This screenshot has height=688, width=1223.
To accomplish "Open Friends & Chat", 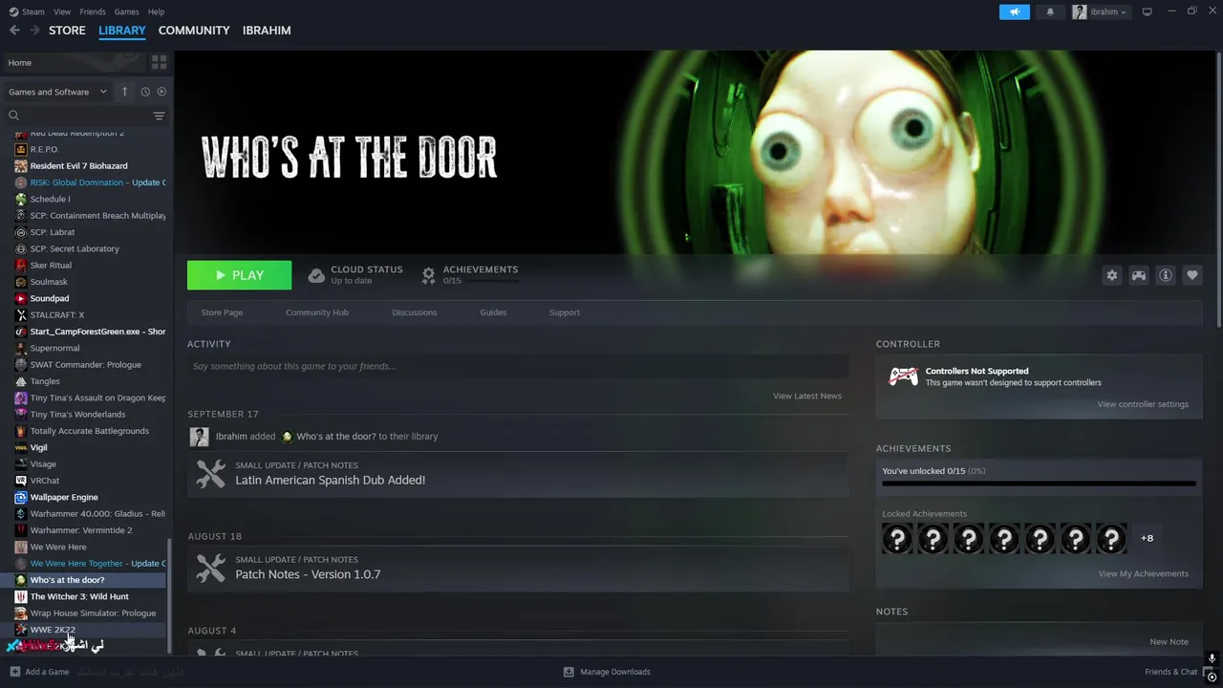I will 1170,672.
